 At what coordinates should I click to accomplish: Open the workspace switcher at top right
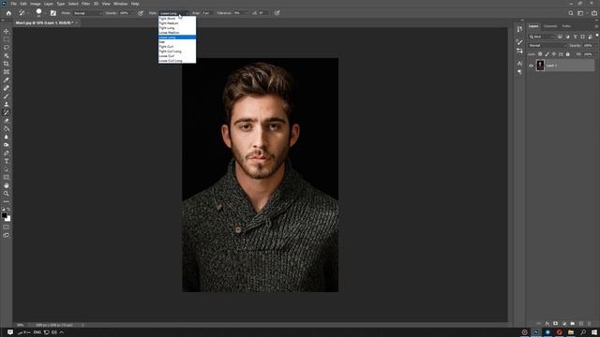tap(581, 13)
